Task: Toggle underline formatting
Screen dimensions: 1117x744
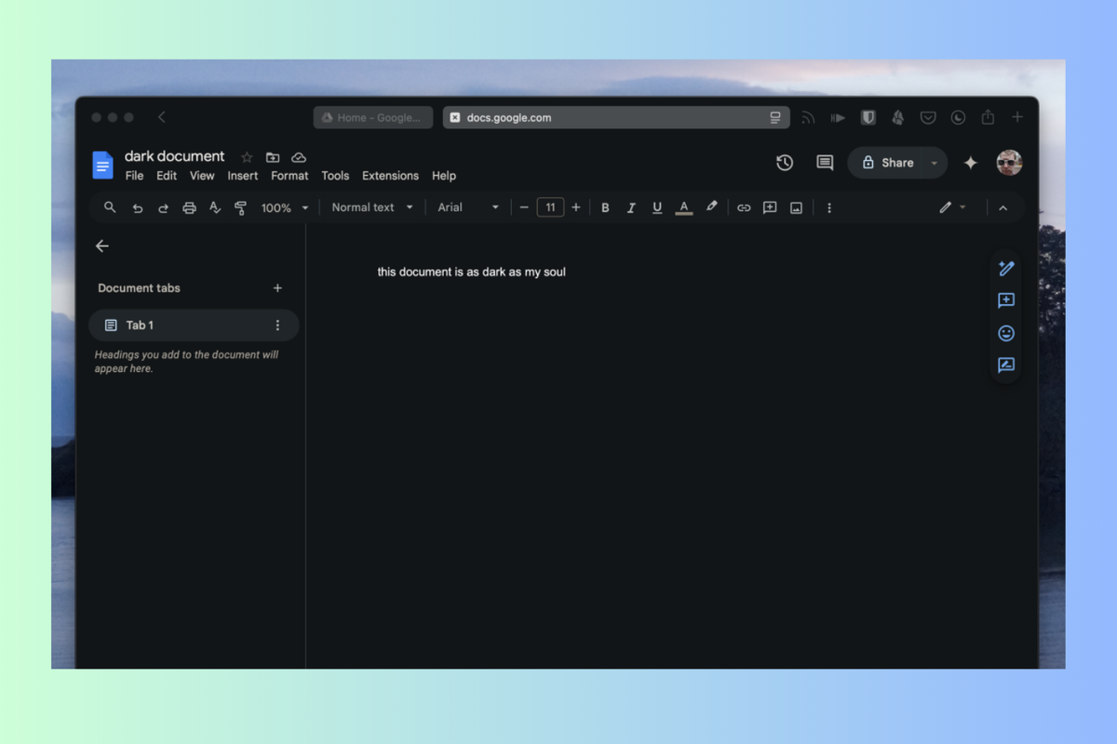Action: (657, 207)
